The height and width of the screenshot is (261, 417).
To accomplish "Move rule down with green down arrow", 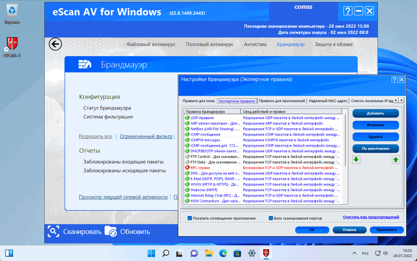I will click(356, 160).
